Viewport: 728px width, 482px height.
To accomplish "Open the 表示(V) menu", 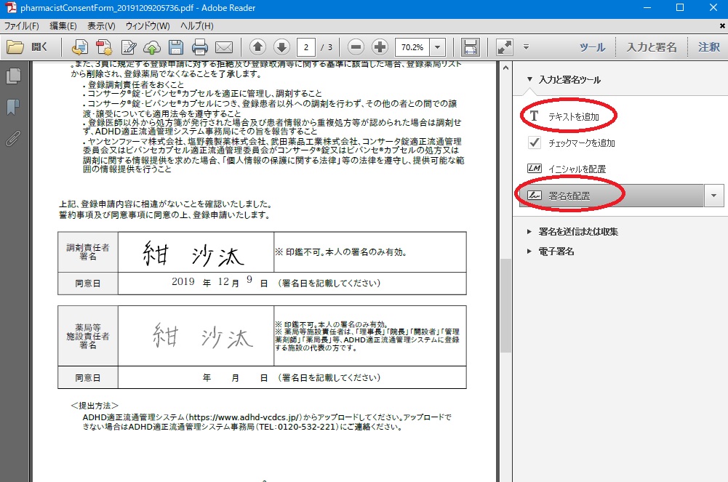I will click(101, 26).
